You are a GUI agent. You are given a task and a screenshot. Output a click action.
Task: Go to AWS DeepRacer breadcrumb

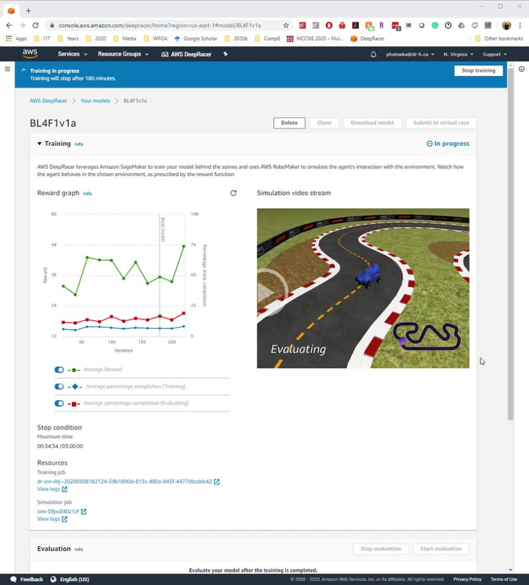click(48, 101)
